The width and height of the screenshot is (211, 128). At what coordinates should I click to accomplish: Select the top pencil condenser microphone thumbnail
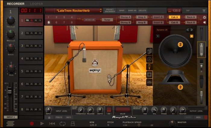pos(201,34)
